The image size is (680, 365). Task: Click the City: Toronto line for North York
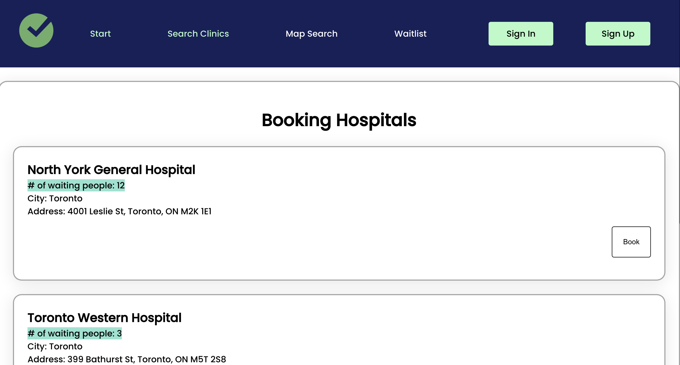(55, 198)
